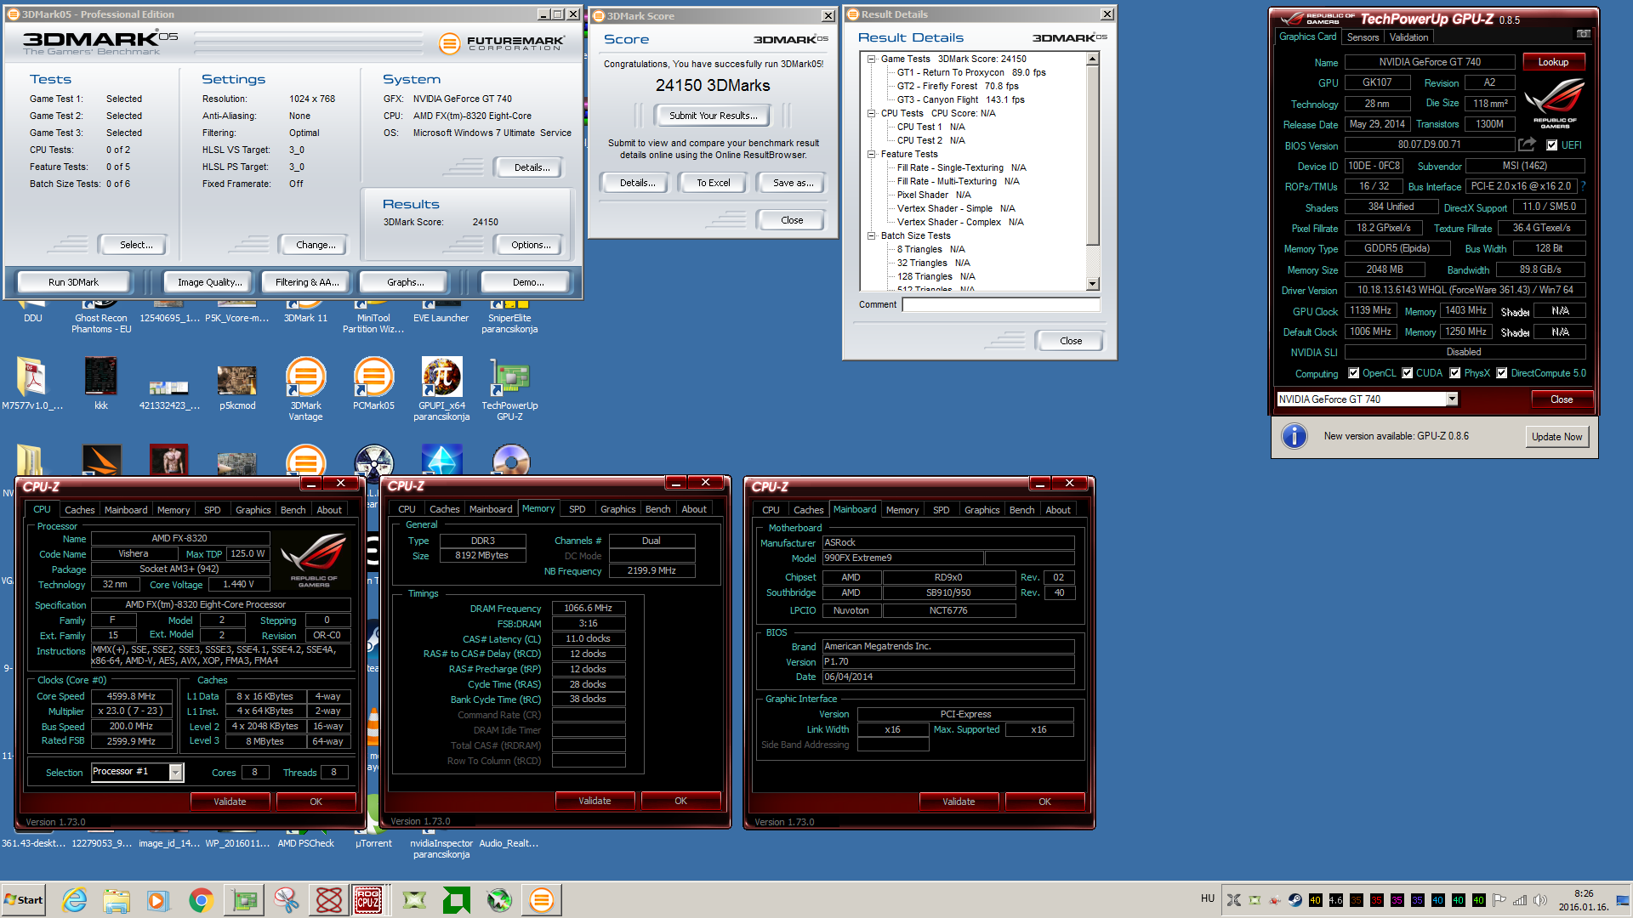Viewport: 1633px width, 918px height.
Task: Click Validate in the left CPU-Z window
Action: coord(230,802)
